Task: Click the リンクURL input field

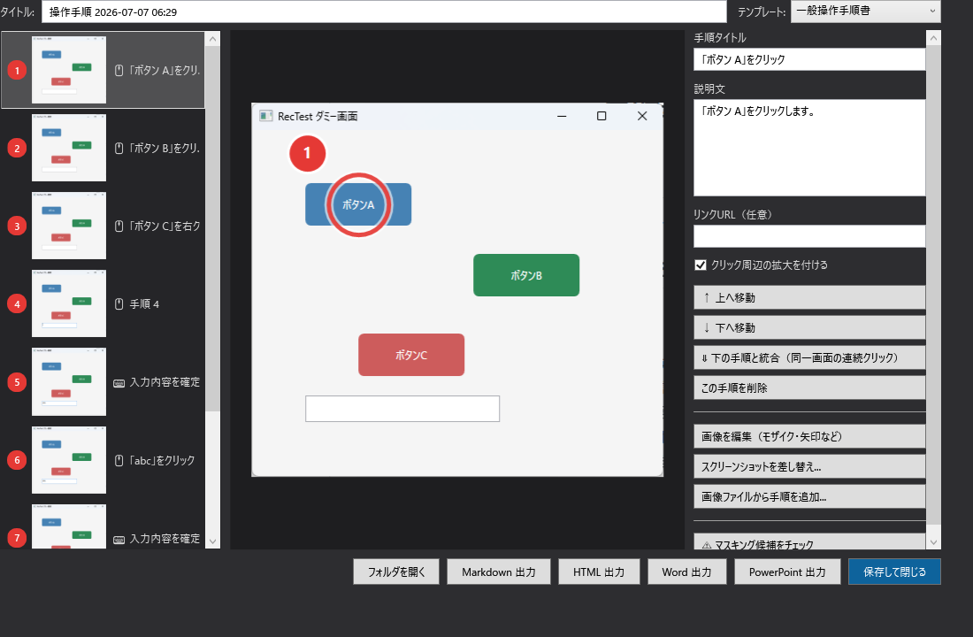Action: pyautogui.click(x=809, y=236)
